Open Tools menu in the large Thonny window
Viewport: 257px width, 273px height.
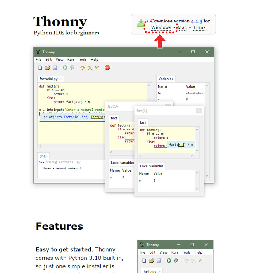[x=82, y=60]
